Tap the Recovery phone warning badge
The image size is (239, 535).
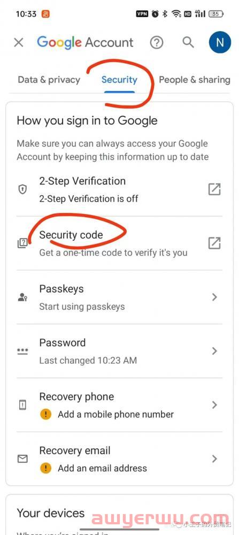click(45, 415)
